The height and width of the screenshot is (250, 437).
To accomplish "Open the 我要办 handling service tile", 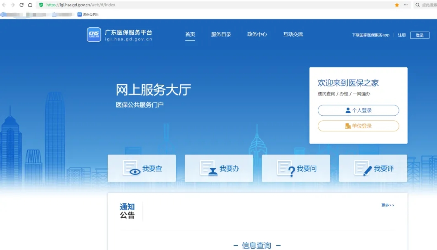I will pos(219,169).
